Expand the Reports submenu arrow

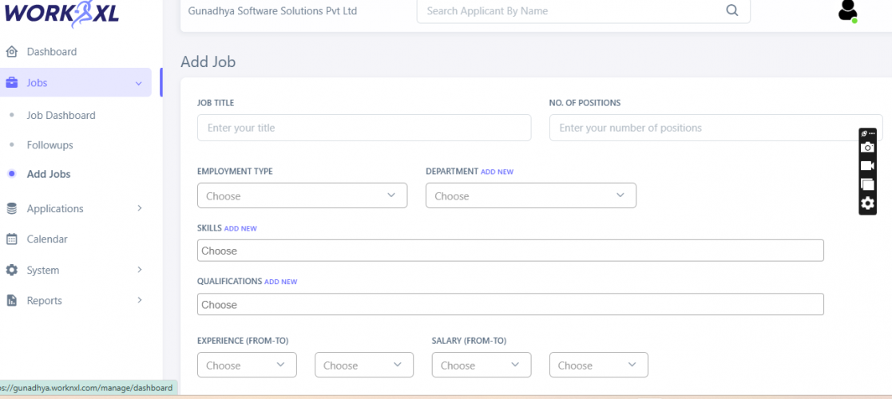140,299
